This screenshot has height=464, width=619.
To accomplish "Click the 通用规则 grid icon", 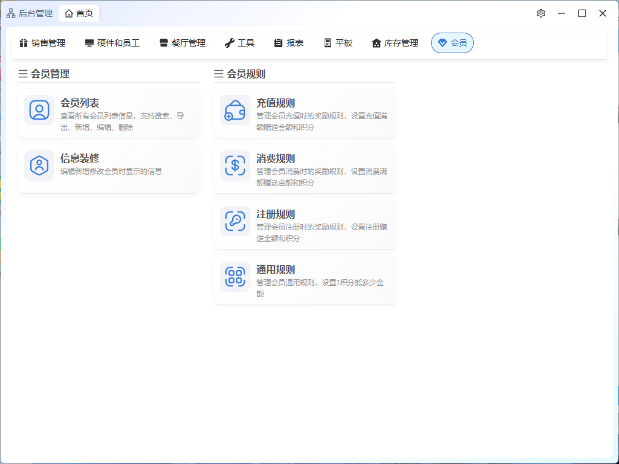I will 235,277.
